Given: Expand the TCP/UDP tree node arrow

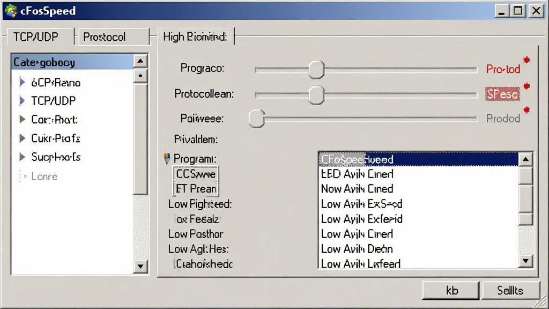Looking at the screenshot, I should coord(22,101).
